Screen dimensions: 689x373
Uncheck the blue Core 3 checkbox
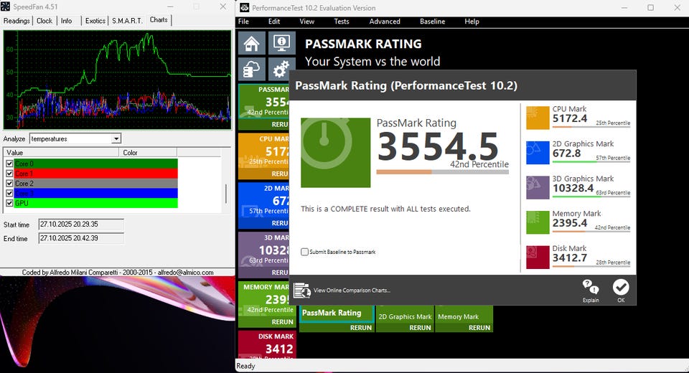click(9, 193)
